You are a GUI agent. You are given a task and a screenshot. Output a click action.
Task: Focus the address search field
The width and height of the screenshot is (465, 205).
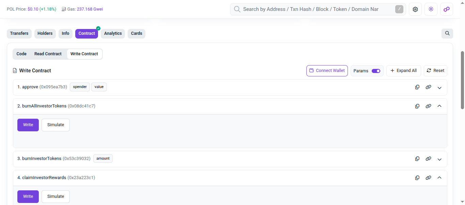pyautogui.click(x=318, y=9)
